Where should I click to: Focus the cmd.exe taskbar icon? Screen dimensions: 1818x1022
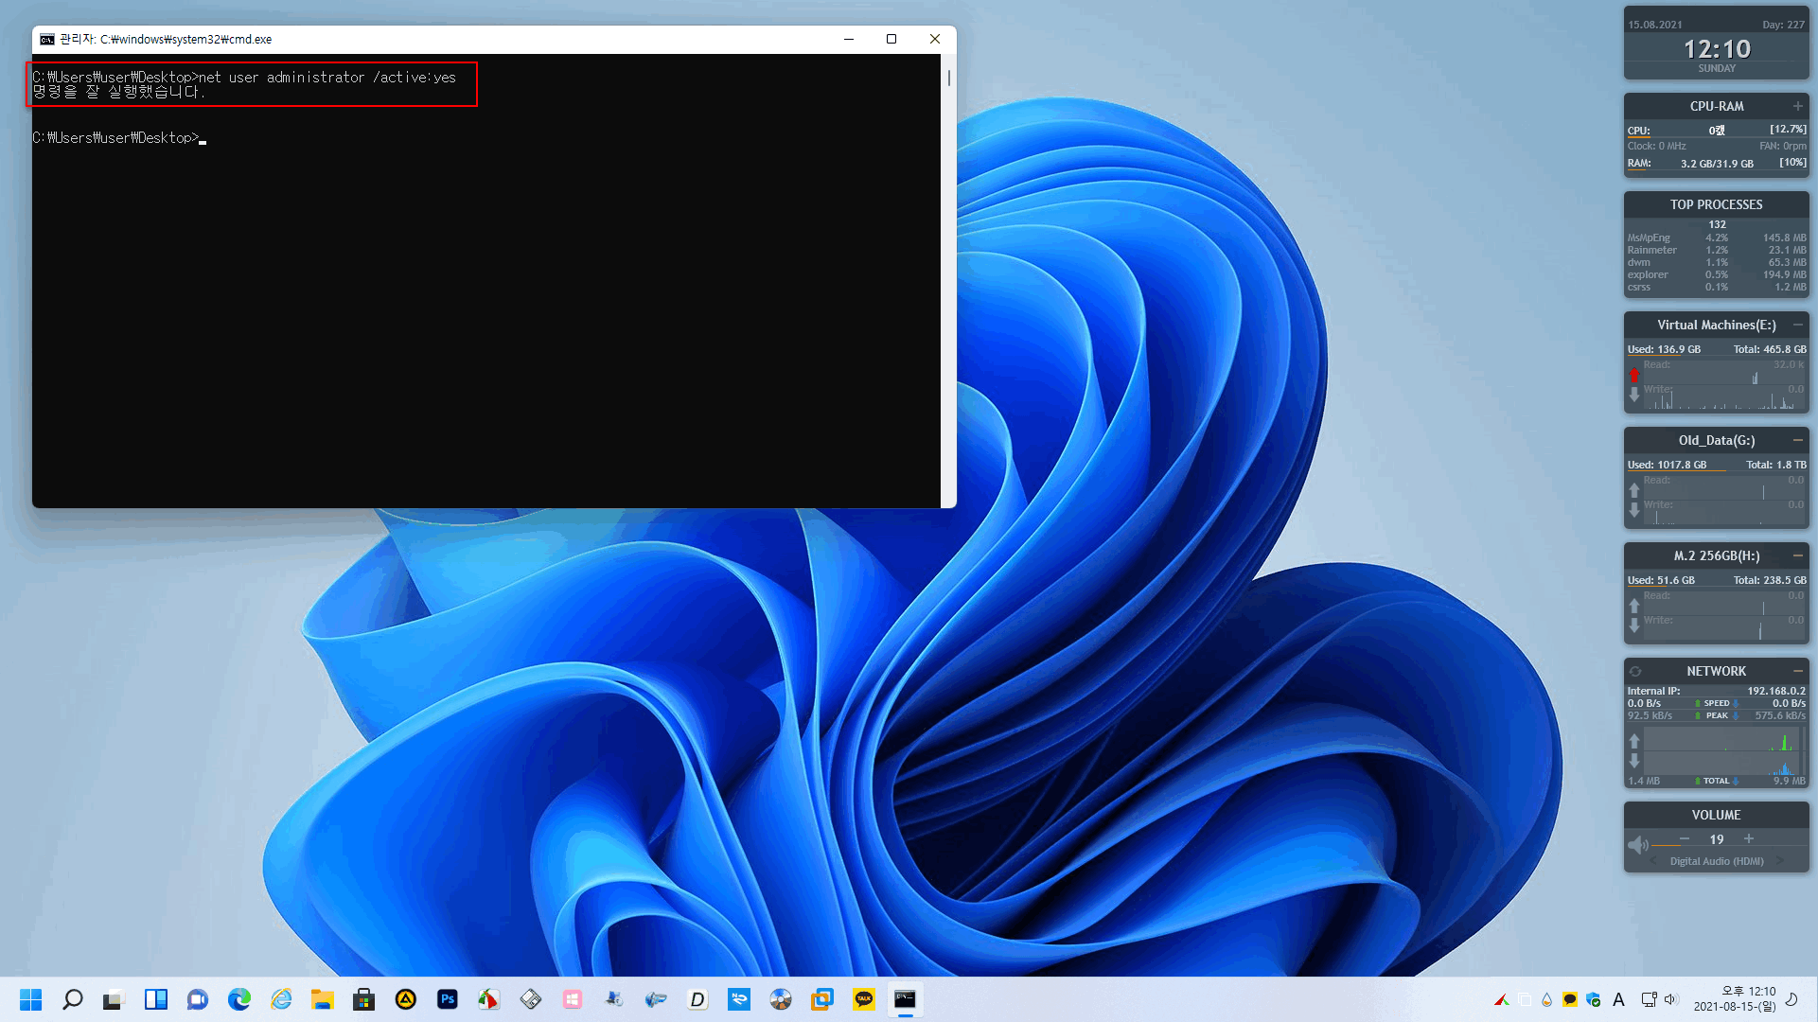pos(906,999)
